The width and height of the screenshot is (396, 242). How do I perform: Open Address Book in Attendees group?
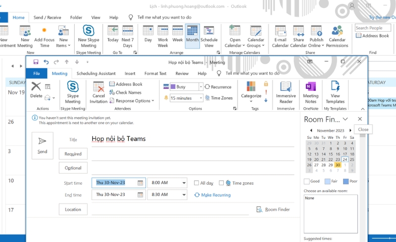coord(126,84)
